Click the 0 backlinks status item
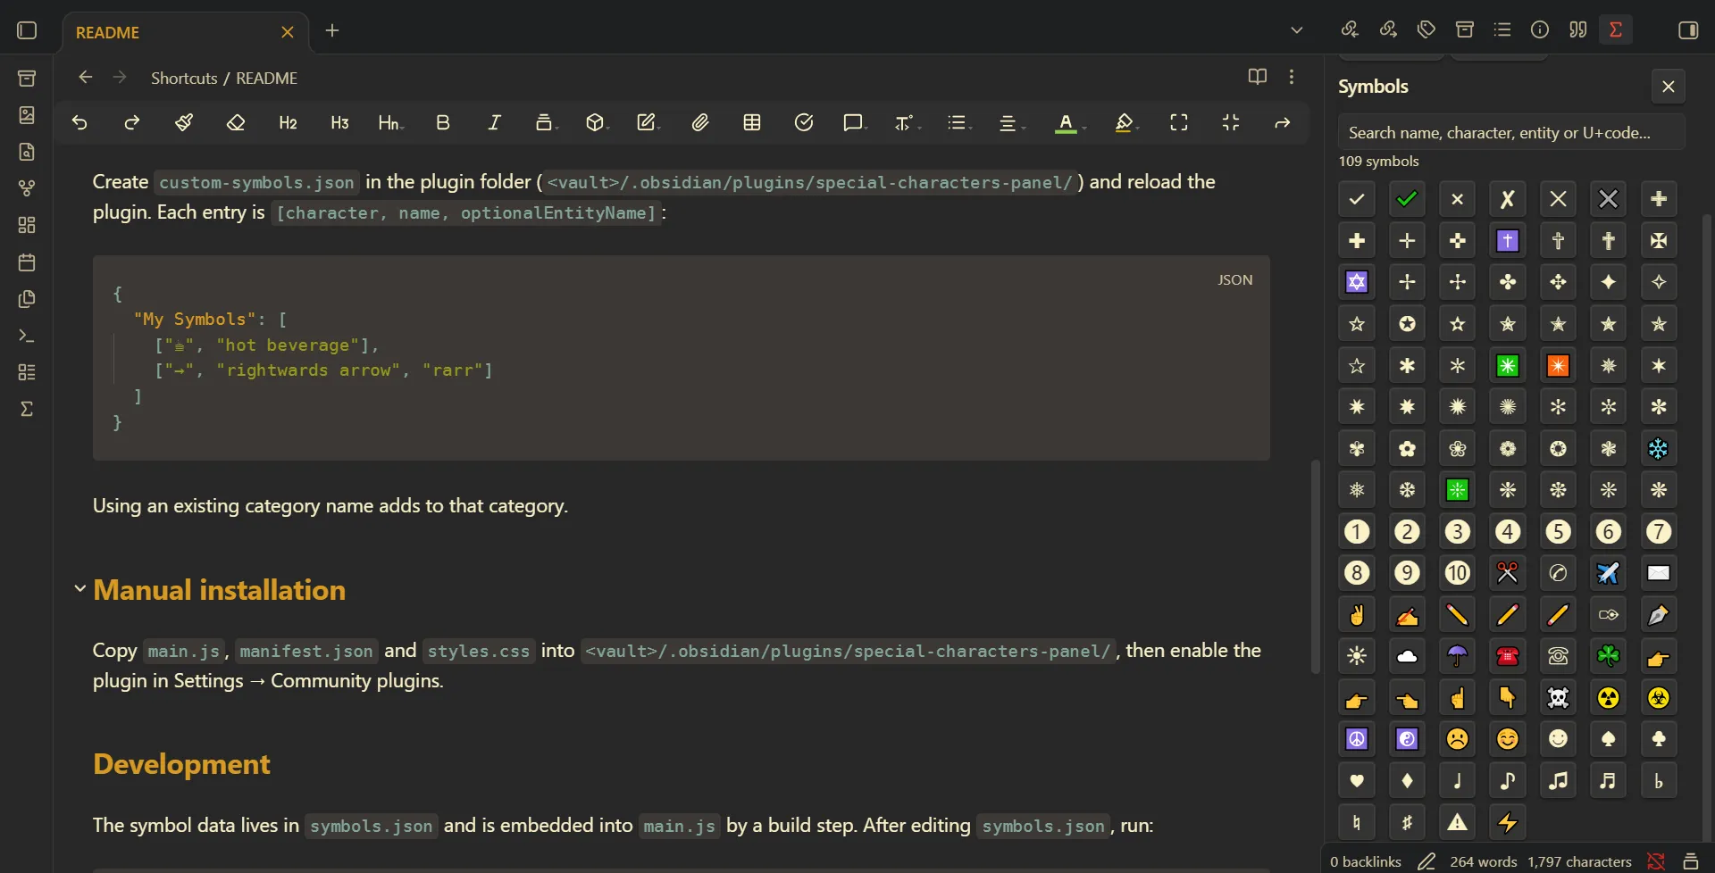The height and width of the screenshot is (873, 1715). [1366, 861]
